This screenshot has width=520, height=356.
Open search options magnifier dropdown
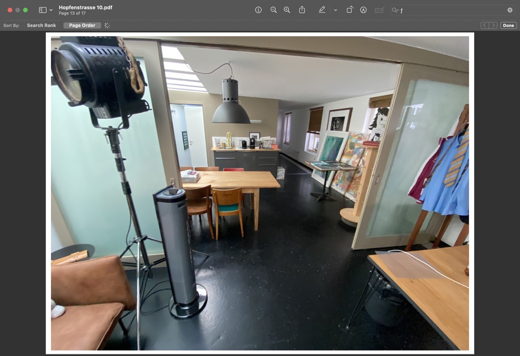coord(396,10)
